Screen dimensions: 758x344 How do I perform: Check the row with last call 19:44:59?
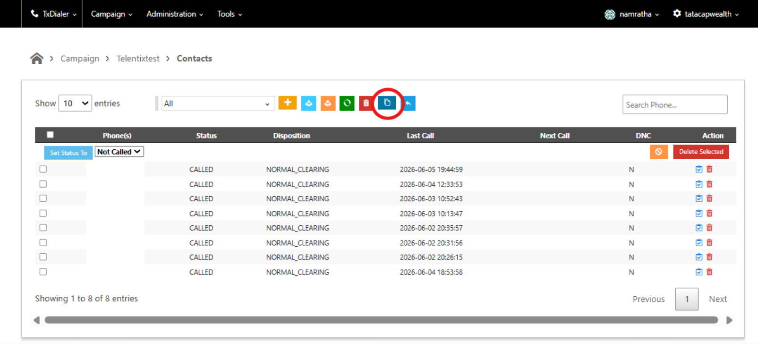(x=43, y=169)
